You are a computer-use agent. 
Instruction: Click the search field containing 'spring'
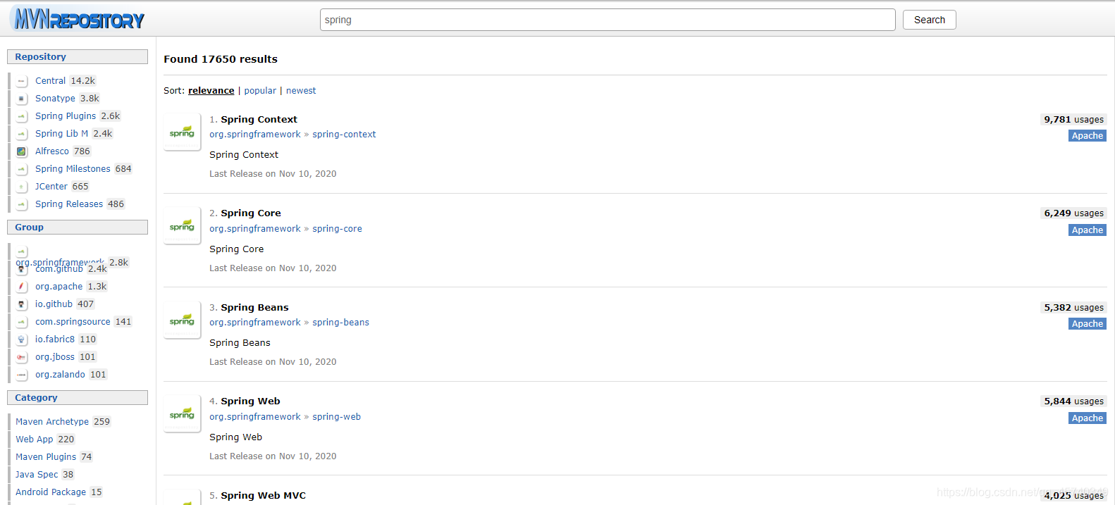click(608, 20)
